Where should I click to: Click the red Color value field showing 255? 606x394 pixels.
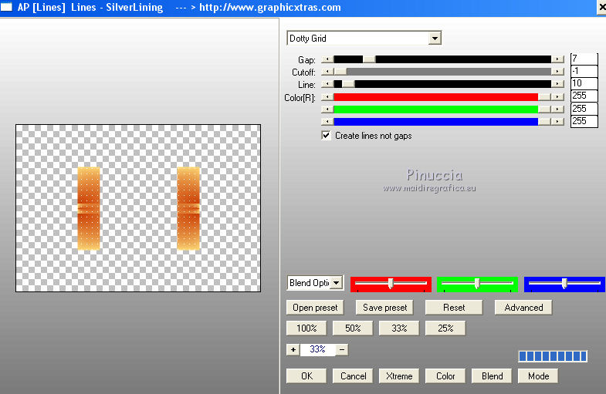[584, 96]
